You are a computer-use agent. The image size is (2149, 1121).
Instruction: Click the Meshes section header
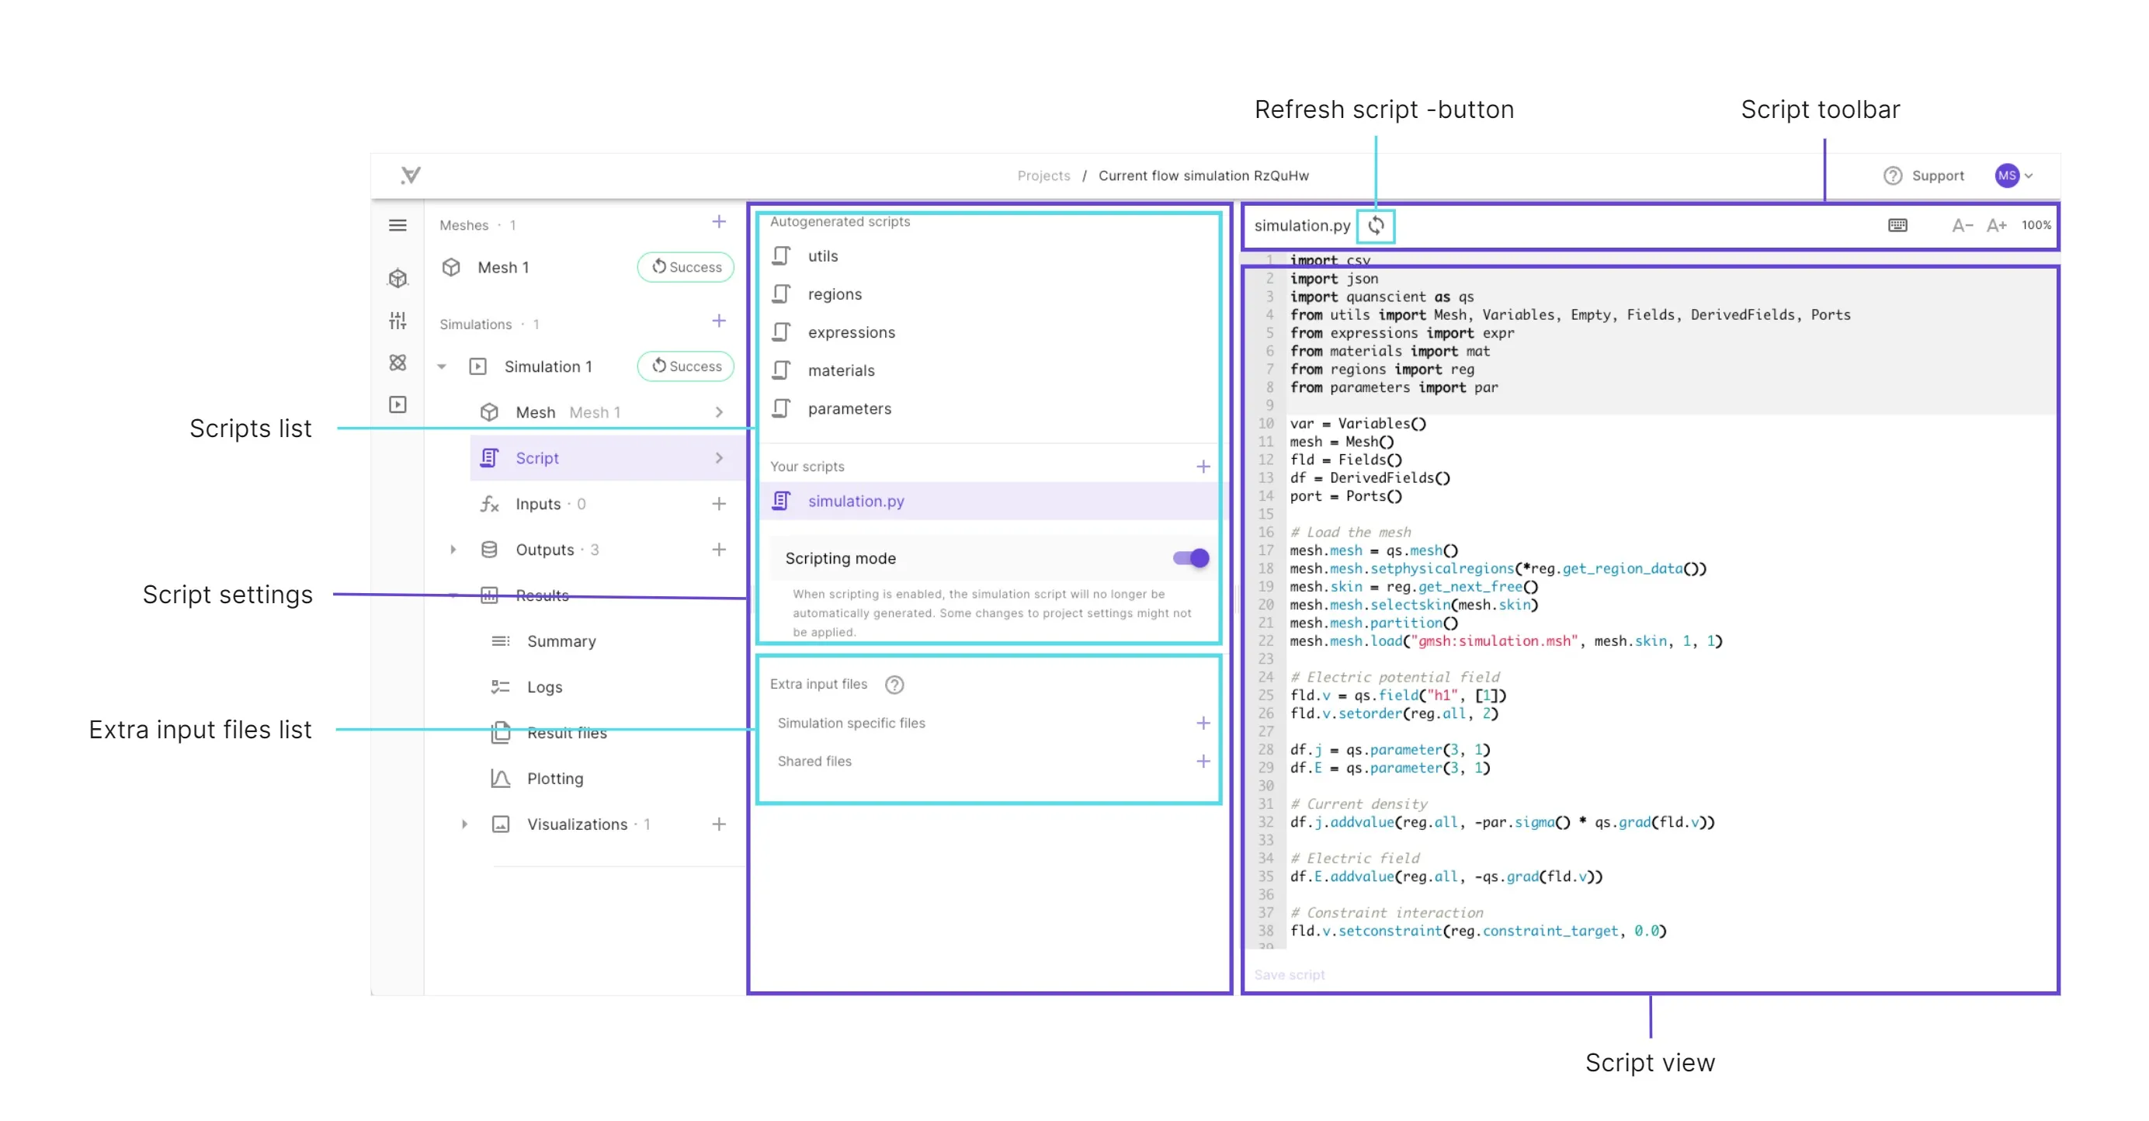(x=463, y=225)
